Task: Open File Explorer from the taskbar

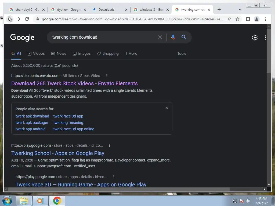Action: (x=24, y=201)
